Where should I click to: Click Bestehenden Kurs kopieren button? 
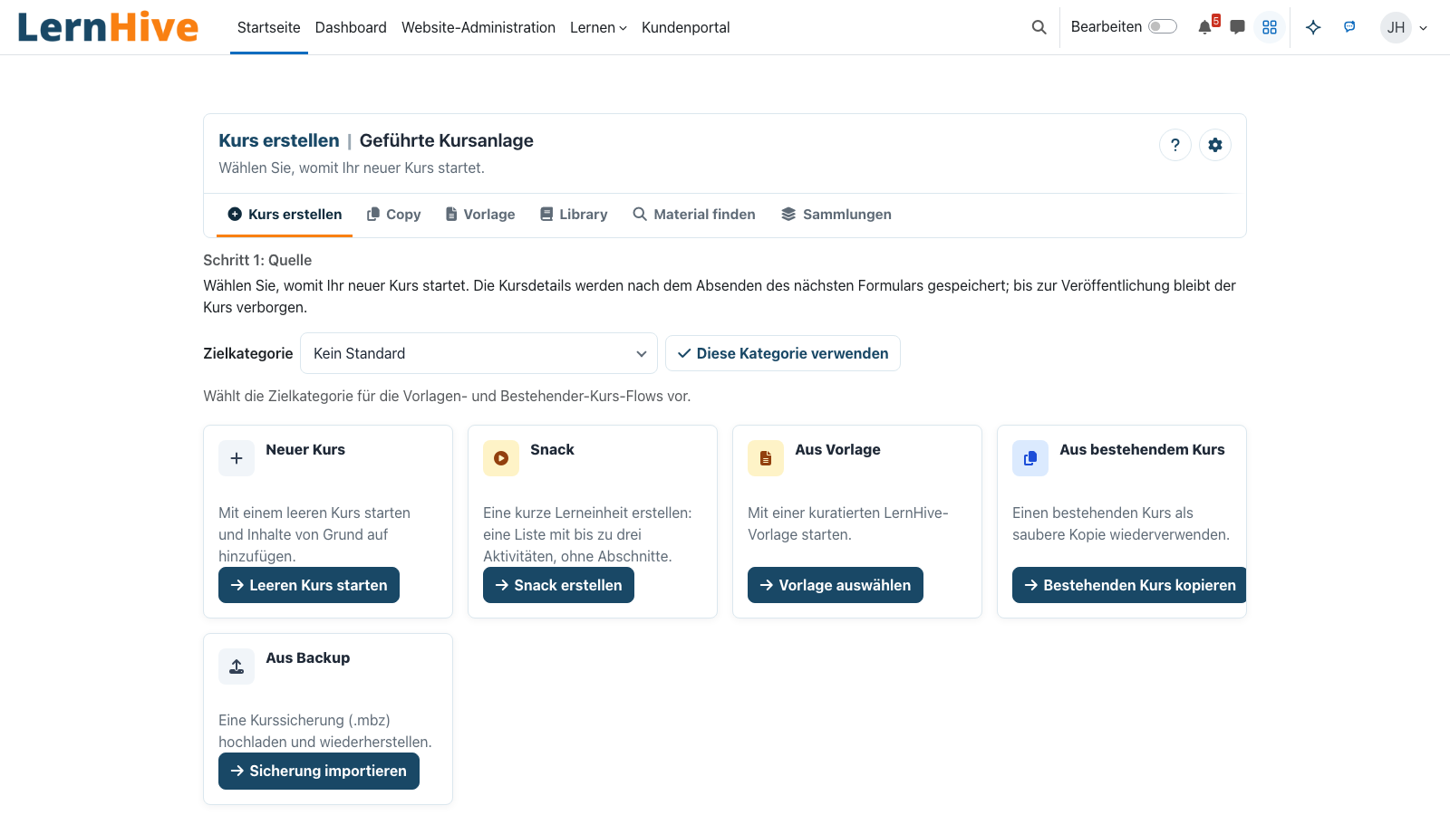click(x=1129, y=585)
